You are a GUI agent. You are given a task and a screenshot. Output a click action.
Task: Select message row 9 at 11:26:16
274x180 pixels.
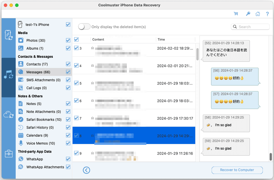pos(134,153)
